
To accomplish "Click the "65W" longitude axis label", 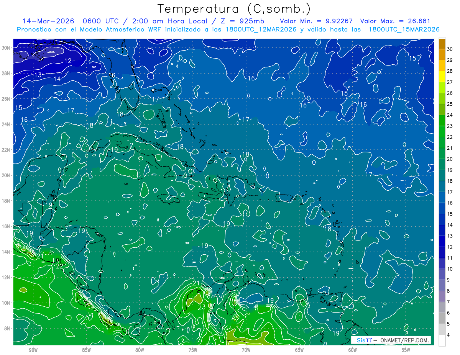I will pos(299,350).
